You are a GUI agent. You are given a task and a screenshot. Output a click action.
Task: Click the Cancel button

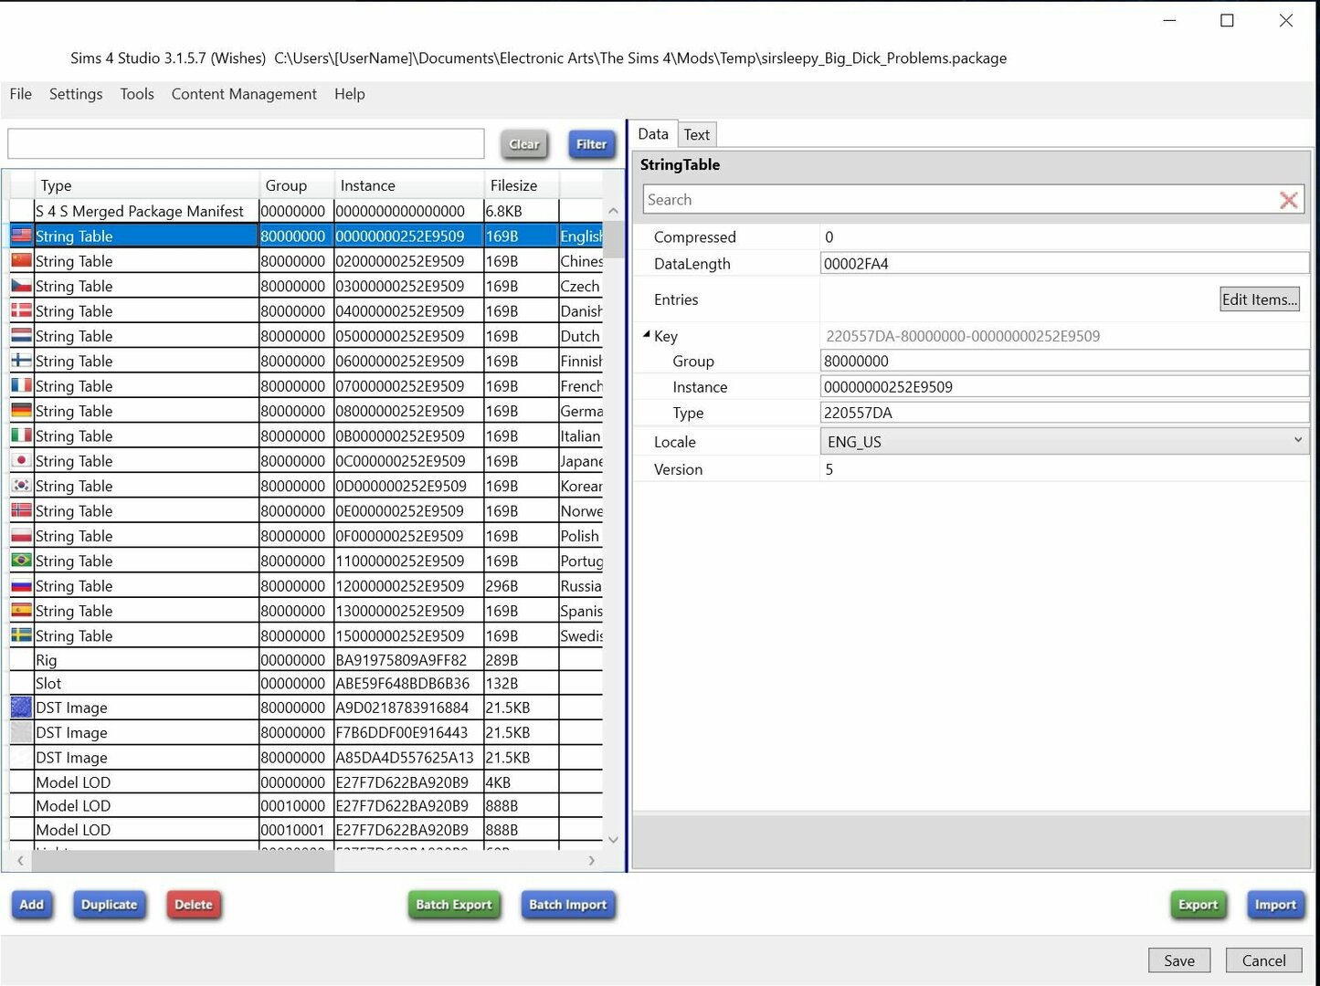tap(1264, 960)
